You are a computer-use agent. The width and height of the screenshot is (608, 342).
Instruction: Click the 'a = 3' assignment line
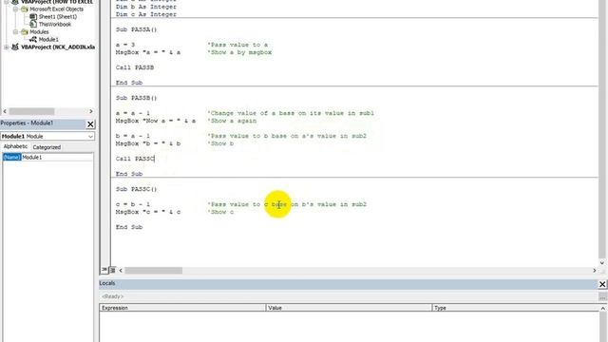(x=124, y=45)
